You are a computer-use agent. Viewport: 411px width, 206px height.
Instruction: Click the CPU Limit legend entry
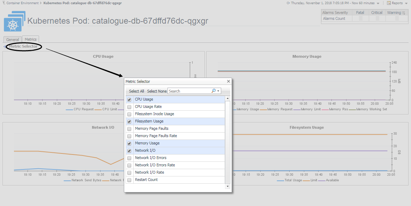[106, 109]
